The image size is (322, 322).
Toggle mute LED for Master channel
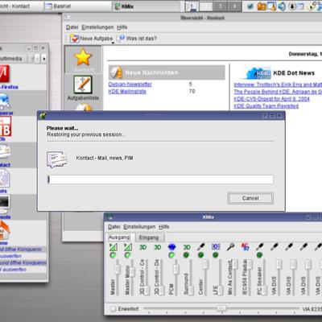pos(113,255)
